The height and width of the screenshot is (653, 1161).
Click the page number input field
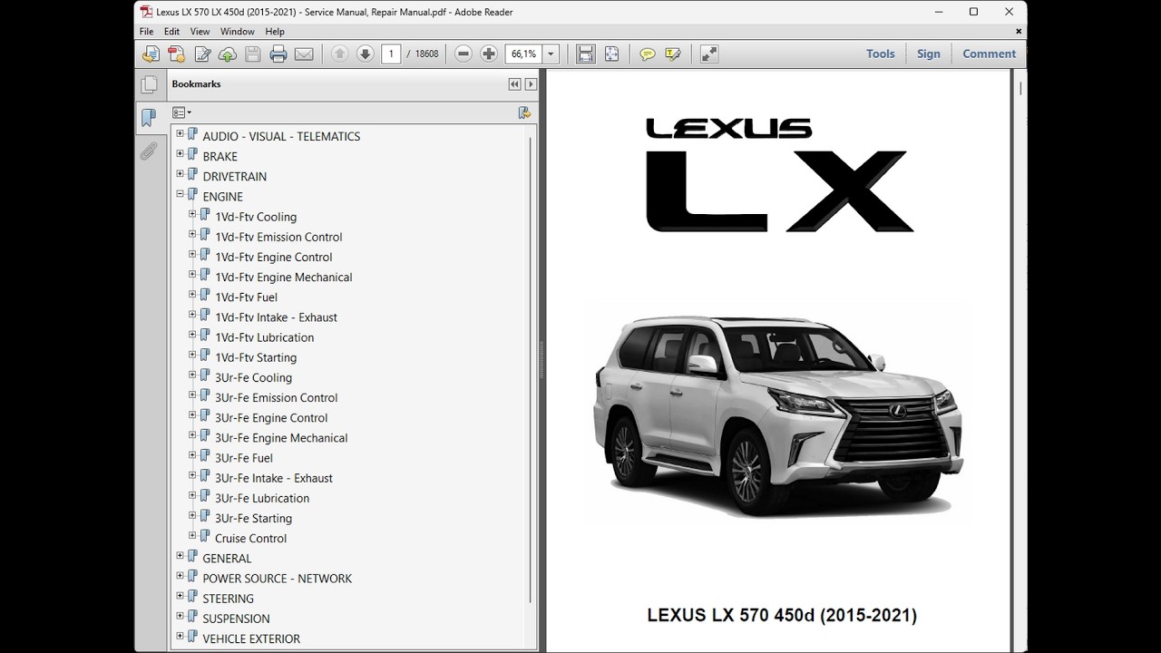pyautogui.click(x=391, y=54)
